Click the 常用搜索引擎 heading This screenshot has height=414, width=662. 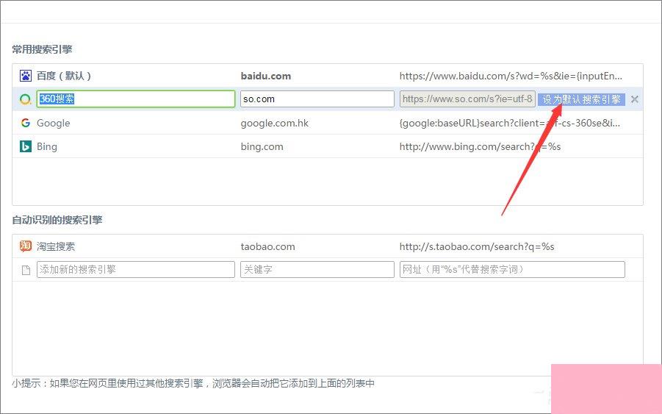click(42, 49)
